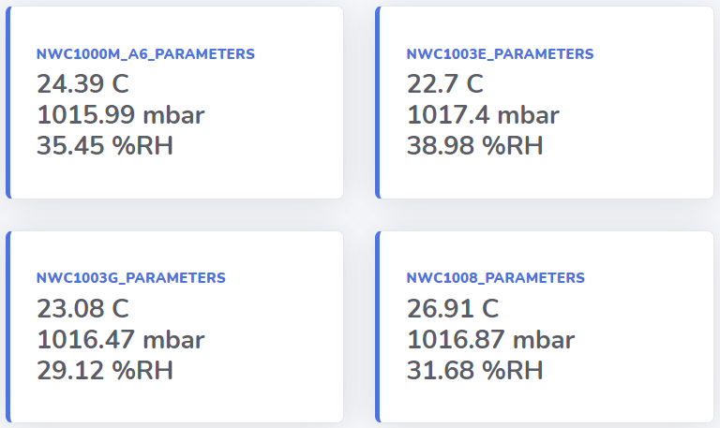
Task: Click the 1016.87 mbar pressure value
Action: coord(490,339)
